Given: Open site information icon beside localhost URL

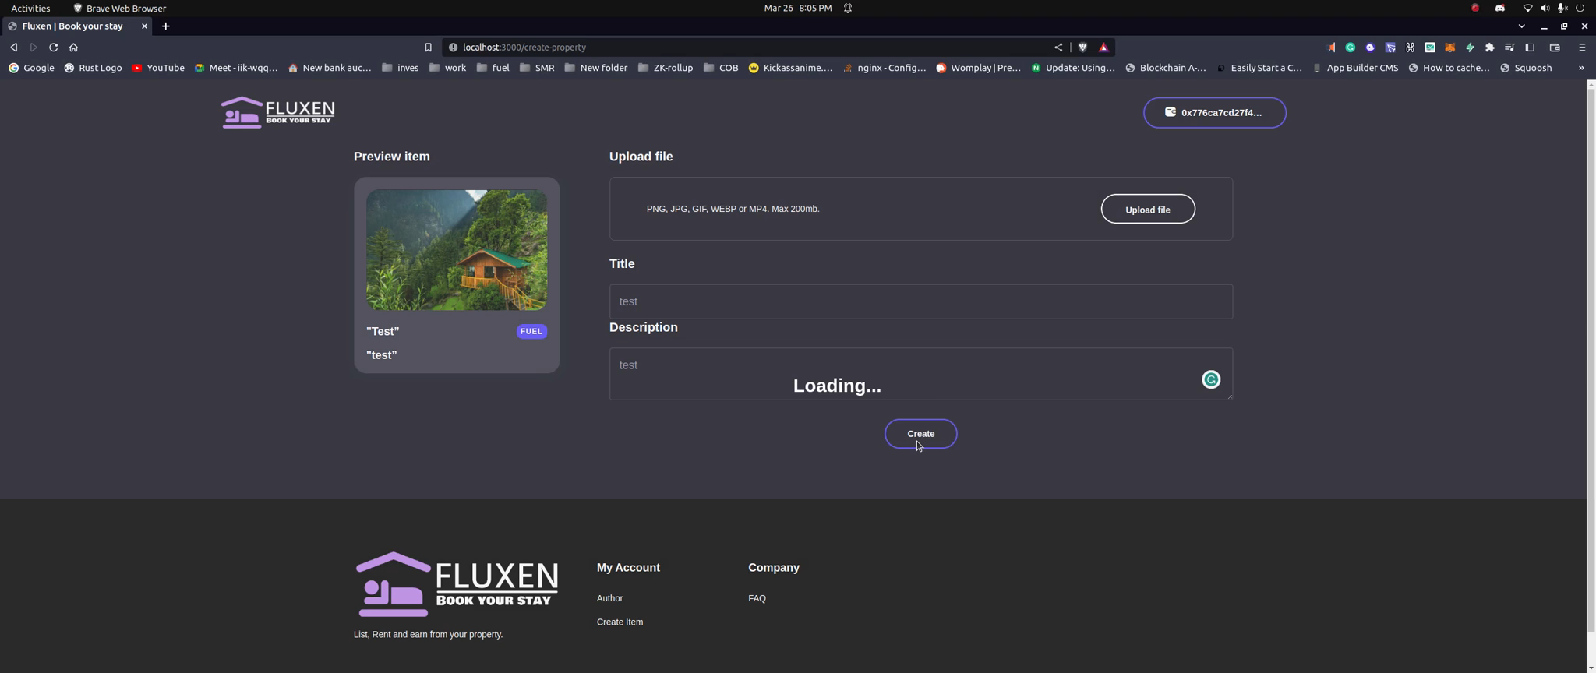Looking at the screenshot, I should [453, 48].
